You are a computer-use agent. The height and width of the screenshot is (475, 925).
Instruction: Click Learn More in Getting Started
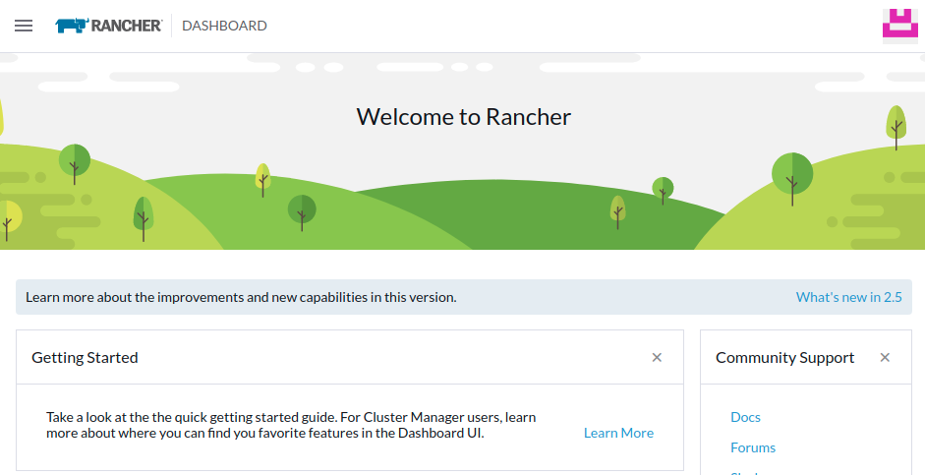pyautogui.click(x=619, y=433)
